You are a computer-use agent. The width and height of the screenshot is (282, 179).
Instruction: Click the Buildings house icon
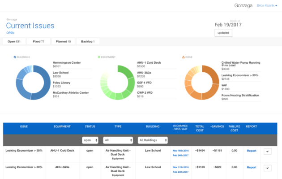tap(15, 57)
